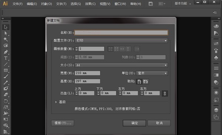The image size is (222, 135).
Task: Open the Color Guide panel
Action: click(216, 33)
